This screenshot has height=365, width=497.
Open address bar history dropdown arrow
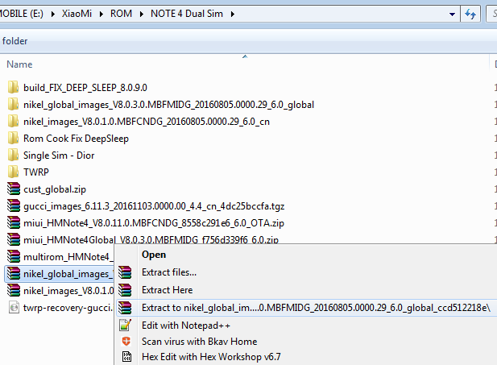453,15
